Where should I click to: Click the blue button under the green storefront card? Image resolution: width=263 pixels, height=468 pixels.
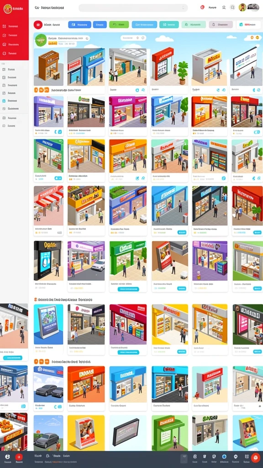pyautogui.click(x=128, y=289)
